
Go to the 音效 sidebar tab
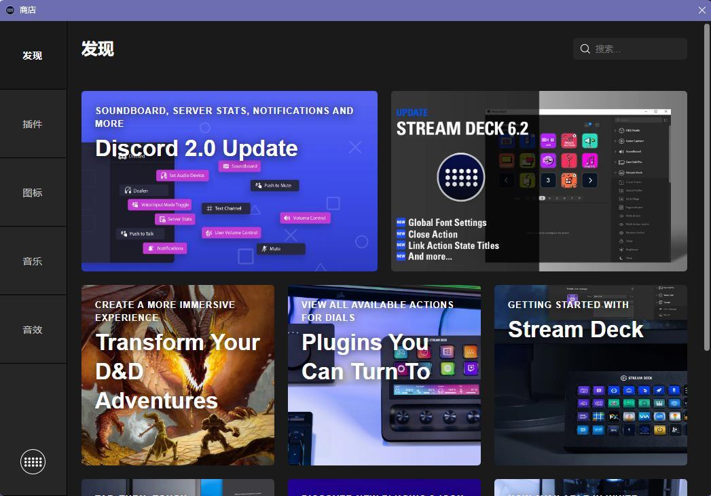[33, 329]
